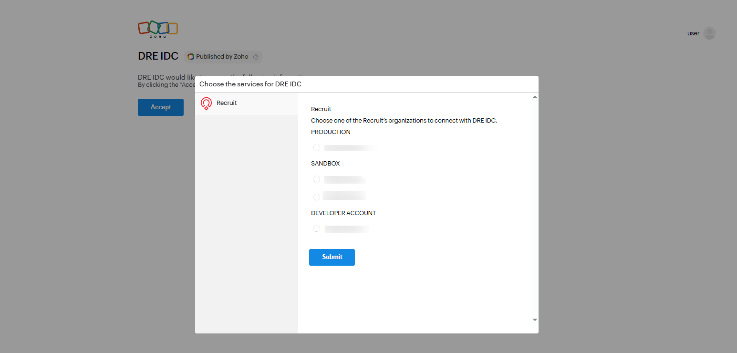Click the Accept button

(161, 107)
